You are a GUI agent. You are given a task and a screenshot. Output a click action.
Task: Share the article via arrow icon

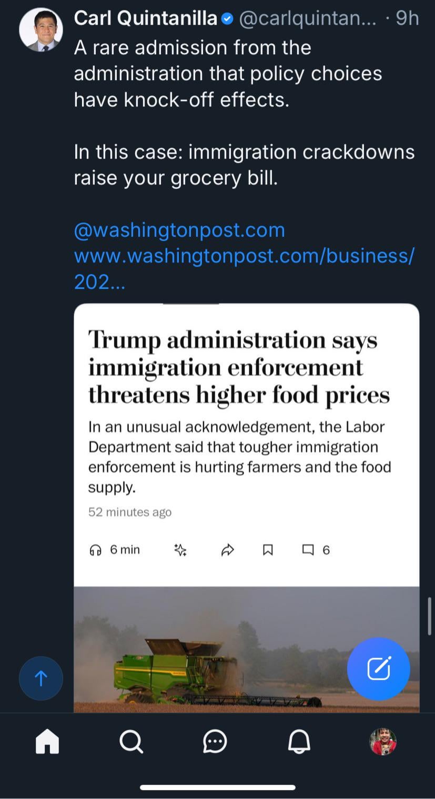click(x=227, y=550)
